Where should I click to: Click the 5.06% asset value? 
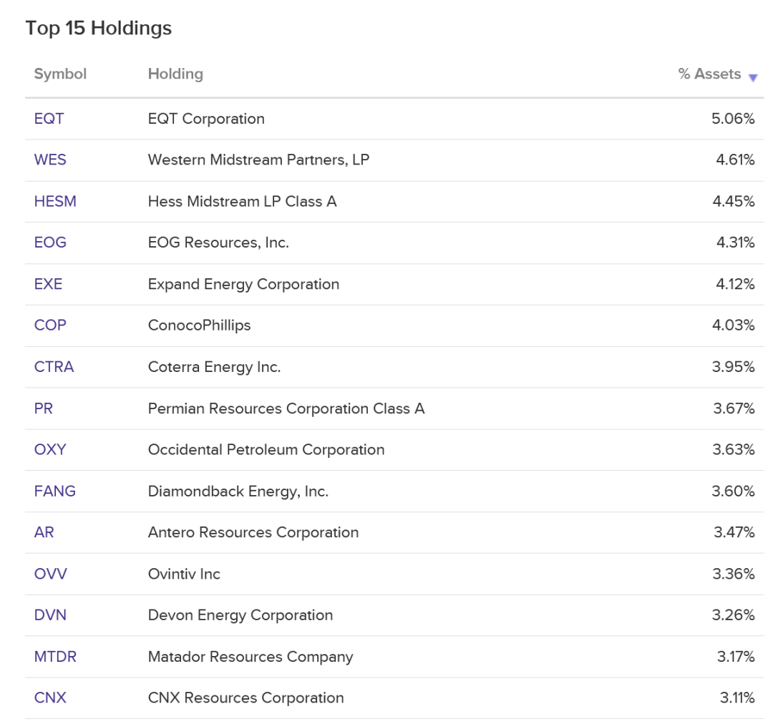tap(733, 119)
